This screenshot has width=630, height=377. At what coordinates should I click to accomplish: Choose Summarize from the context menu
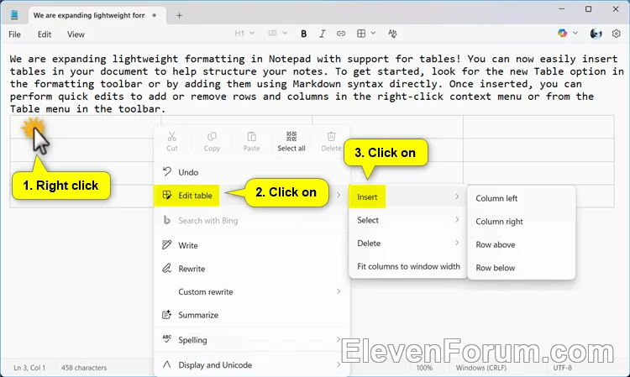tap(252, 315)
